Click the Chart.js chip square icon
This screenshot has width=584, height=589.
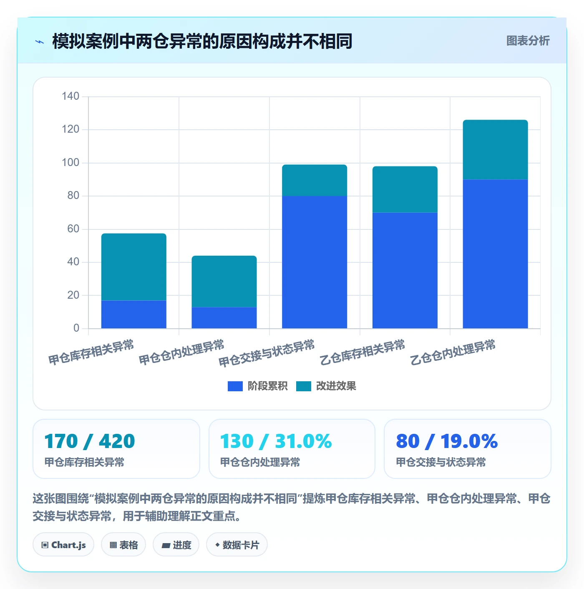45,545
